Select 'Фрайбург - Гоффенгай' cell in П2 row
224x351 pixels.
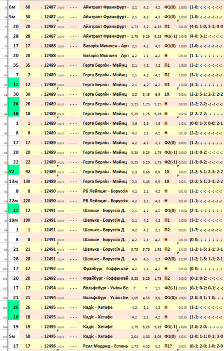105,278
